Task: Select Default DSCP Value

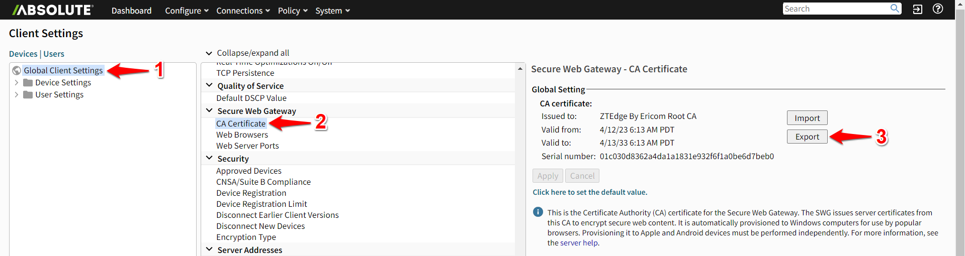Action: (251, 98)
